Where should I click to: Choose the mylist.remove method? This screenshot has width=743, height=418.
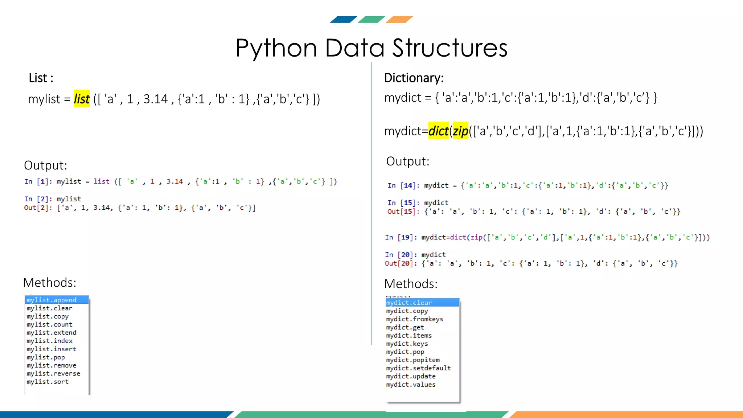[x=52, y=365]
